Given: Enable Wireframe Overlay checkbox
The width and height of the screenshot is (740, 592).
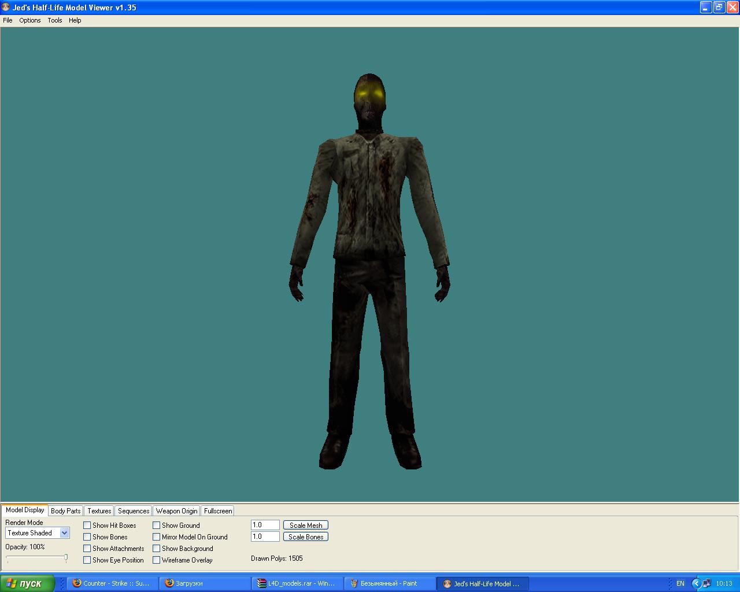Looking at the screenshot, I should click(157, 560).
